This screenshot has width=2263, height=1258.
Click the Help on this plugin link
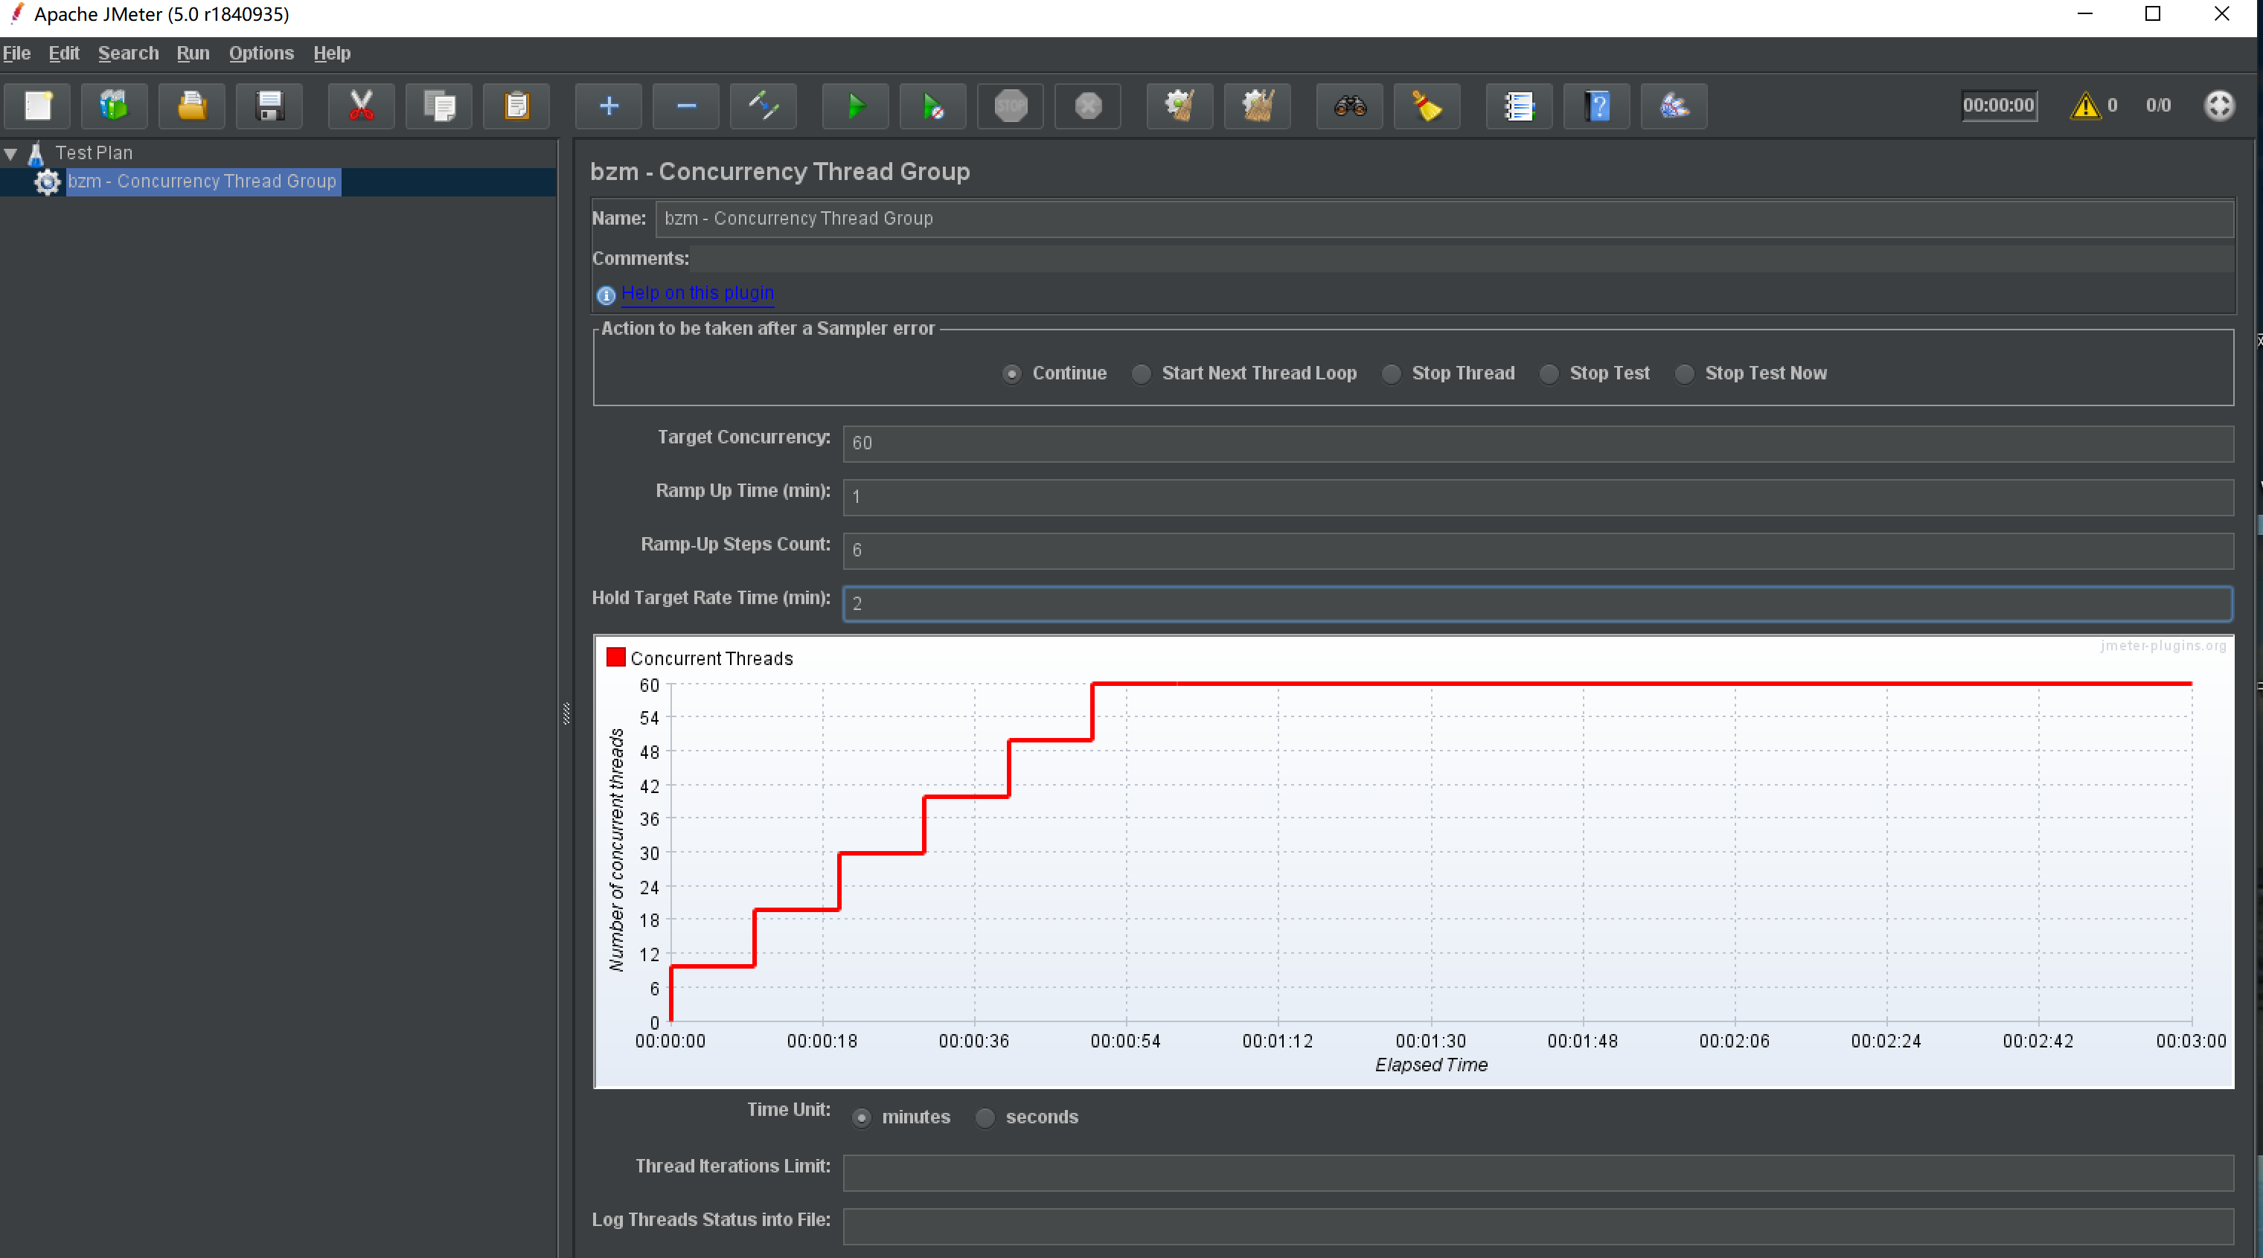pyautogui.click(x=697, y=292)
